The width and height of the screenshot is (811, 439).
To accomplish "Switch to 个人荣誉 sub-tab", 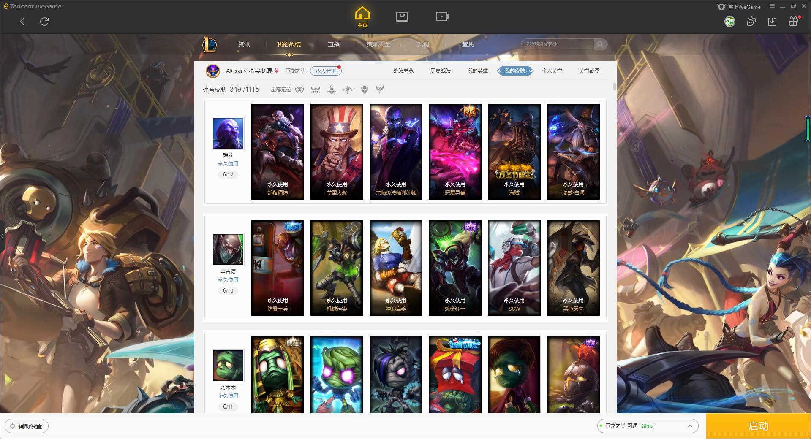I will [552, 71].
